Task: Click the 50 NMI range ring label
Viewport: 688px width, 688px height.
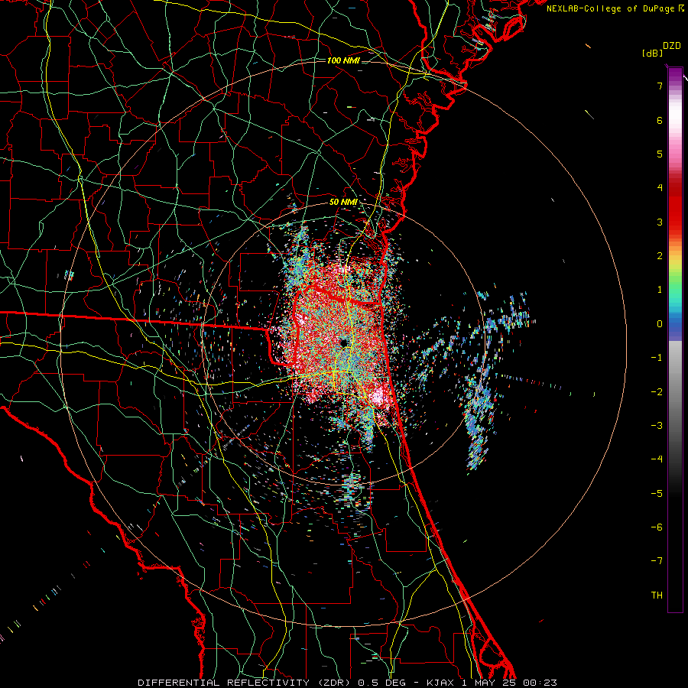Action: [343, 202]
